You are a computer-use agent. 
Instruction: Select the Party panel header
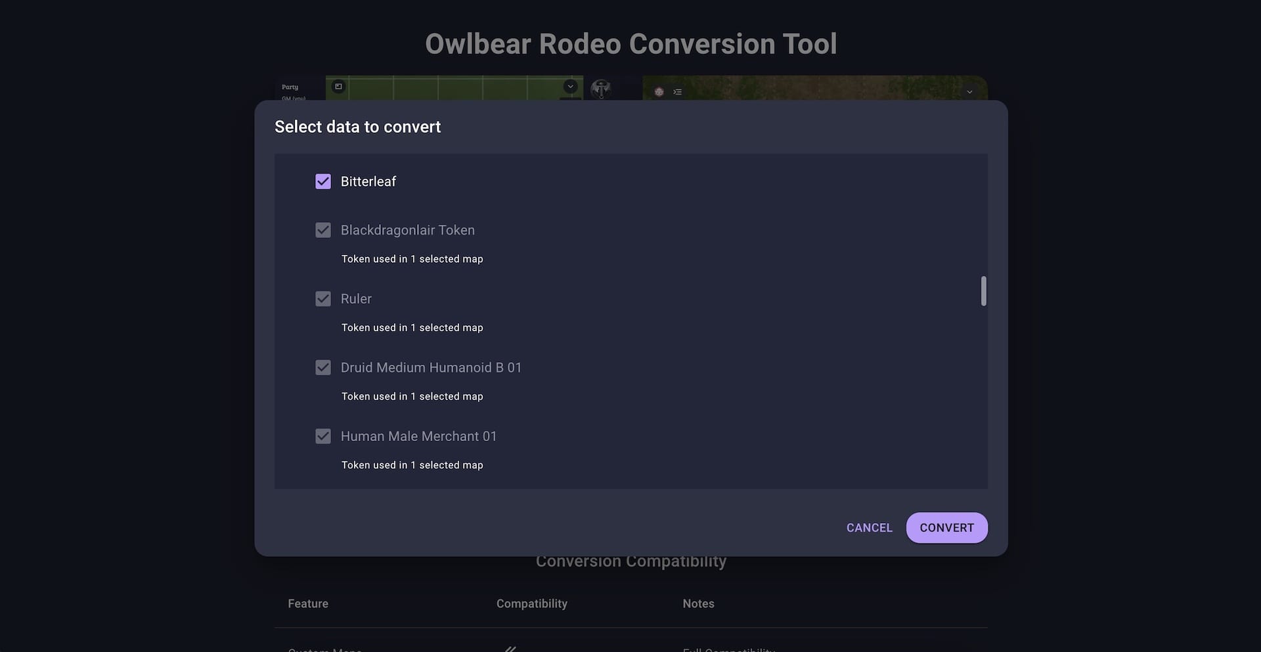(290, 86)
